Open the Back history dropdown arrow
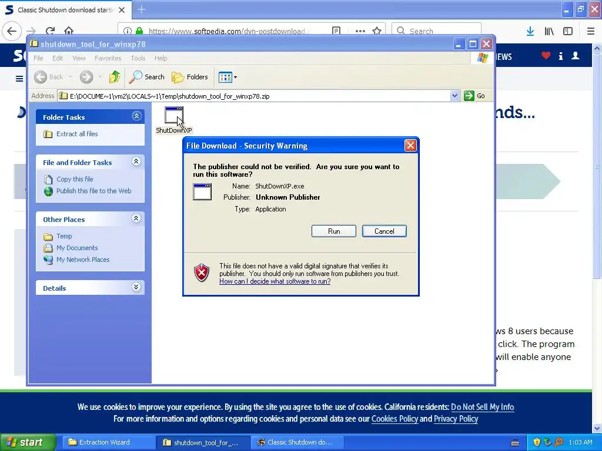This screenshot has height=451, width=602. coord(71,77)
